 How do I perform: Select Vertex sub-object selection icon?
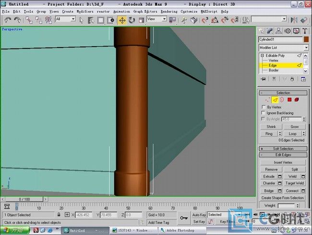tap(268, 100)
